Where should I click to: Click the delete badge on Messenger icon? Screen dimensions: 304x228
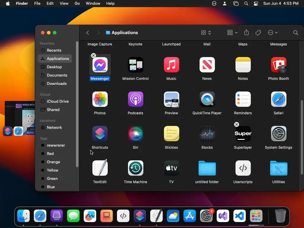94,56
